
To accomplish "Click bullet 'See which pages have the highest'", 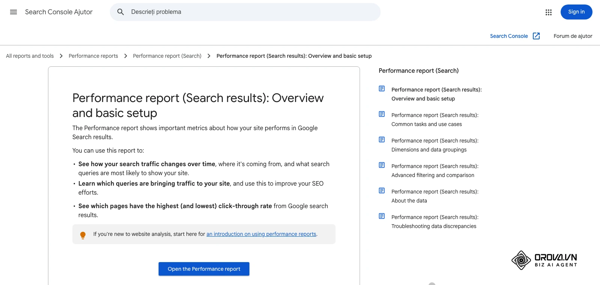I will (x=175, y=206).
